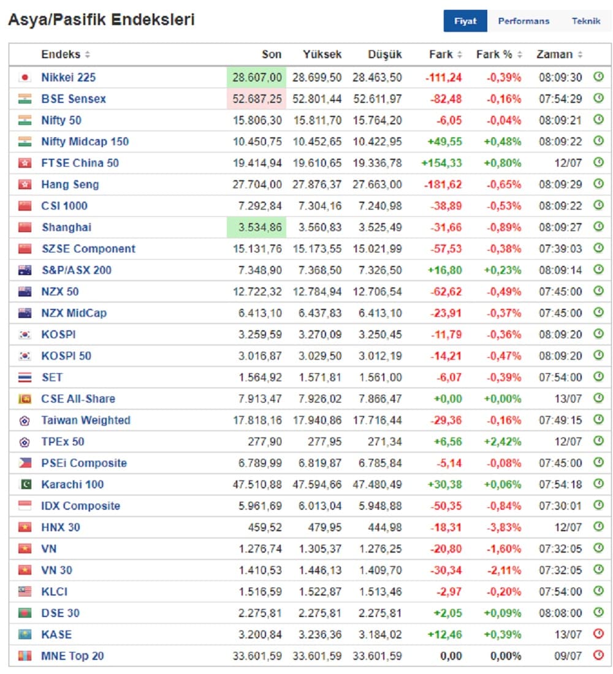Click KLCI time value 07:54:00
This screenshot has width=613, height=674.
(x=560, y=591)
